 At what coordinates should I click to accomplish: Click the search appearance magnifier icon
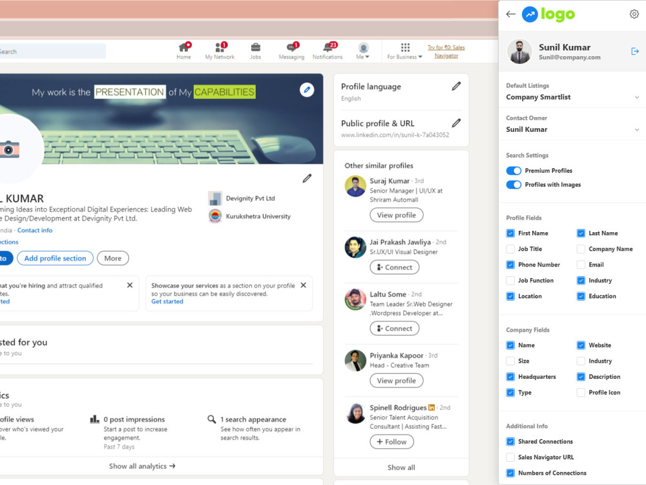click(212, 419)
